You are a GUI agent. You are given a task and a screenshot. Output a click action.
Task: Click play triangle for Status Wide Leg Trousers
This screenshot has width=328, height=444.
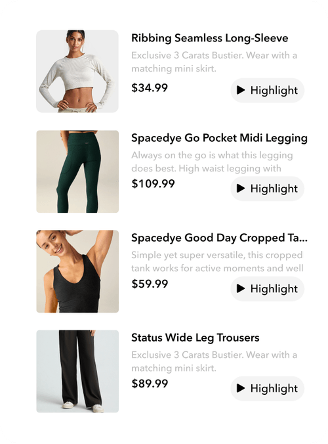point(241,388)
